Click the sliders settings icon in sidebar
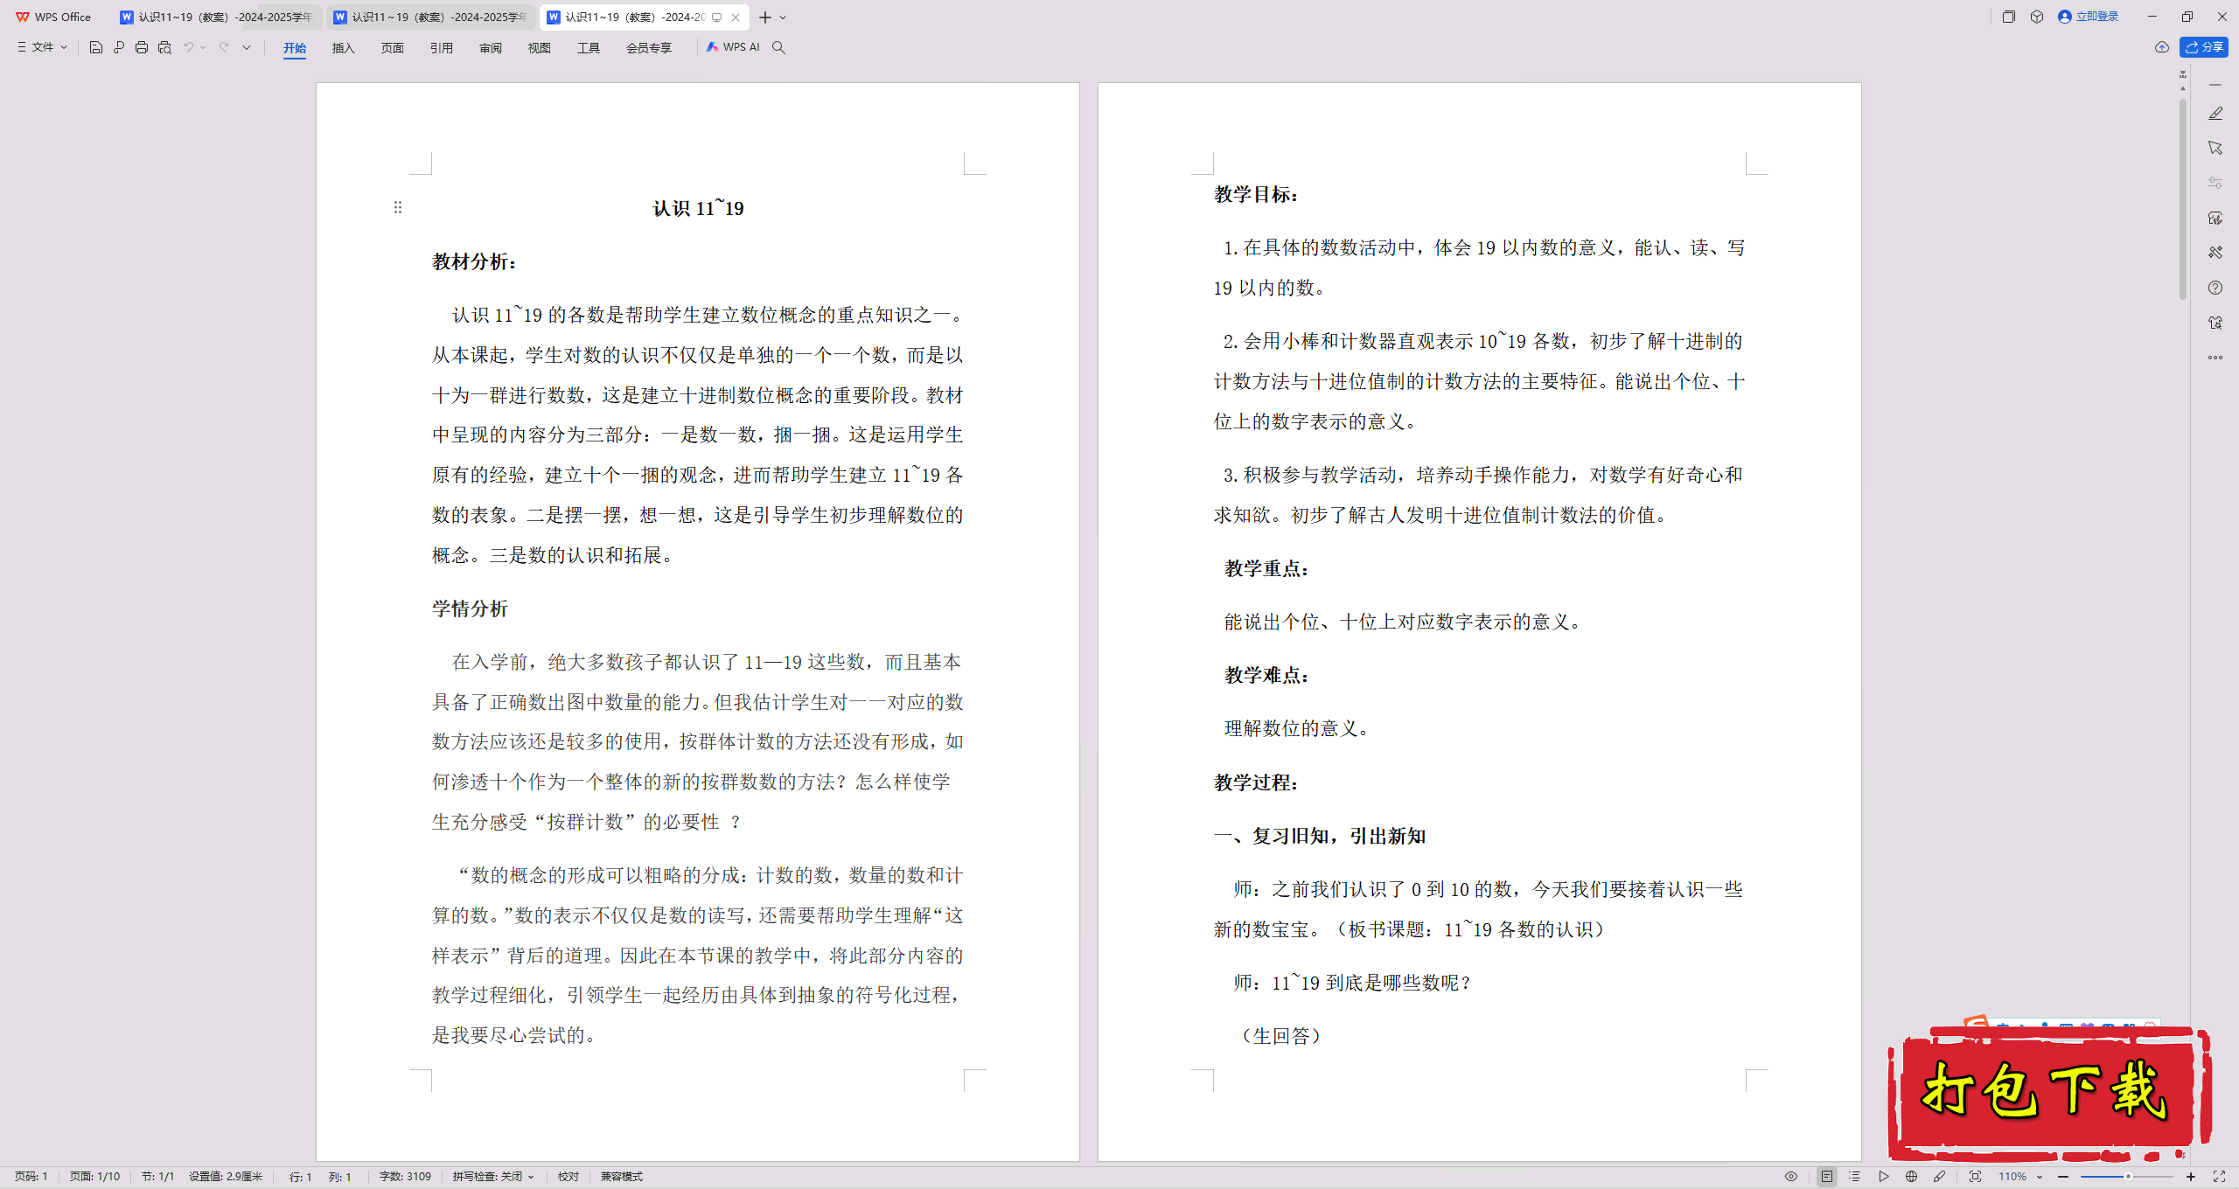This screenshot has width=2239, height=1189. tap(2215, 183)
